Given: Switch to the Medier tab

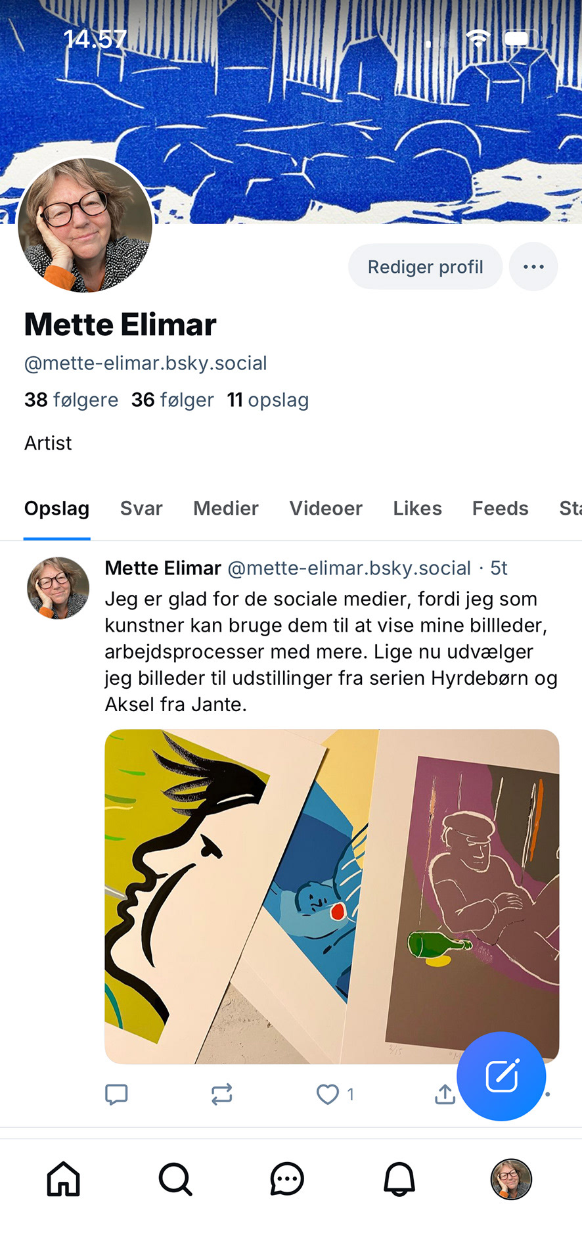Looking at the screenshot, I should (226, 508).
